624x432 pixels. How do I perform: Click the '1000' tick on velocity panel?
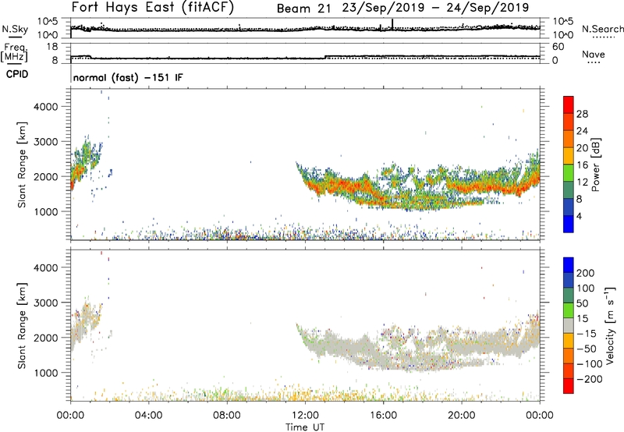pyautogui.click(x=46, y=373)
